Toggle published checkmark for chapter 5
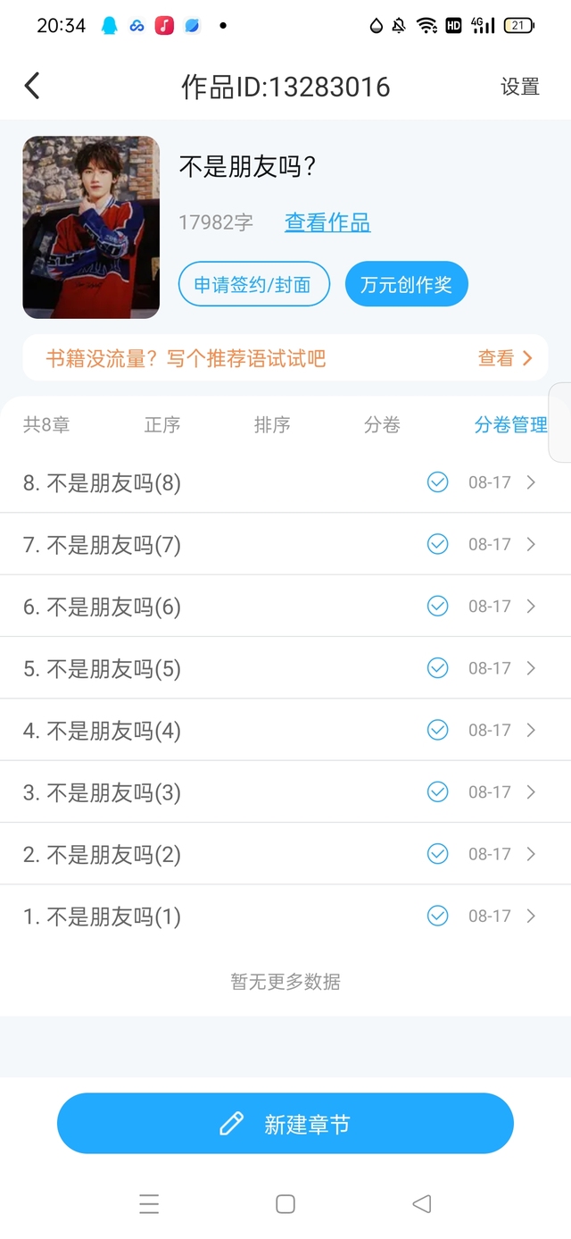 pos(437,668)
